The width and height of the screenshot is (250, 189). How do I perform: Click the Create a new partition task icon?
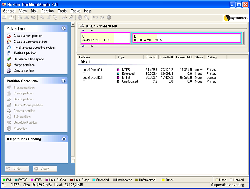point(9,36)
